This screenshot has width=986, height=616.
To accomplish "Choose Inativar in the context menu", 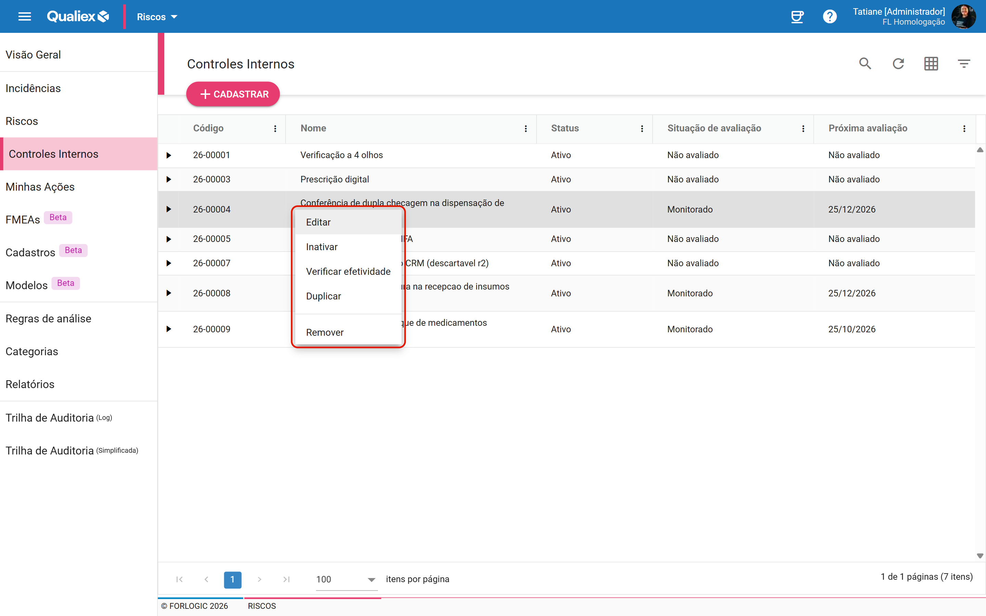I will pyautogui.click(x=349, y=247).
